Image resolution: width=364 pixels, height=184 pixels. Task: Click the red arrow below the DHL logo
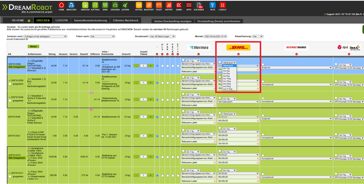[x=238, y=54]
